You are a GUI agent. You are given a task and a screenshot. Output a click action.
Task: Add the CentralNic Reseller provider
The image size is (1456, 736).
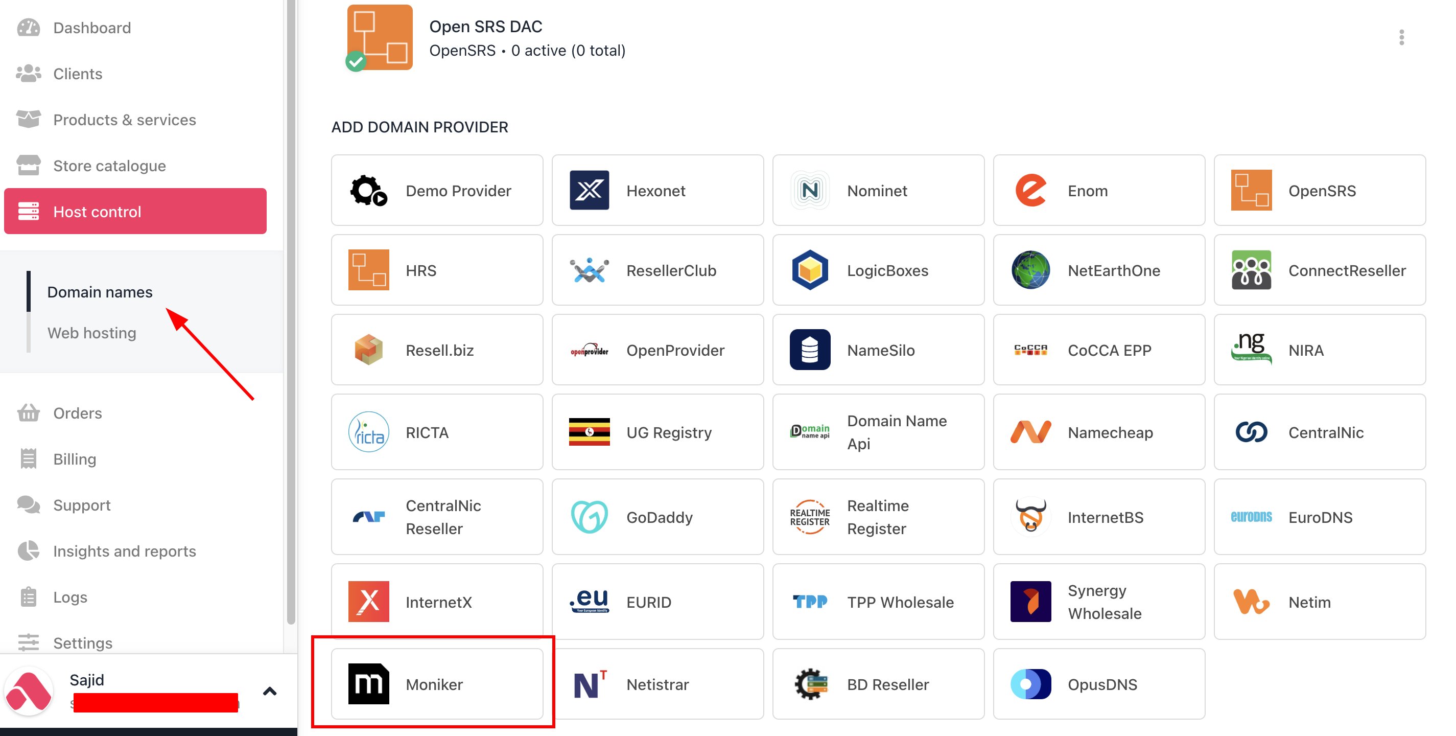(437, 517)
